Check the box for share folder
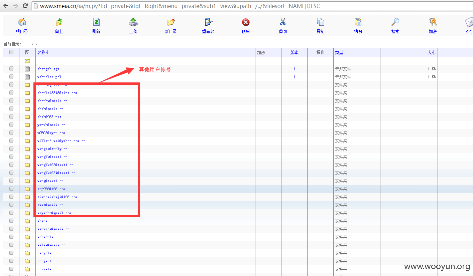The width and height of the screenshot is (473, 276). [11, 221]
